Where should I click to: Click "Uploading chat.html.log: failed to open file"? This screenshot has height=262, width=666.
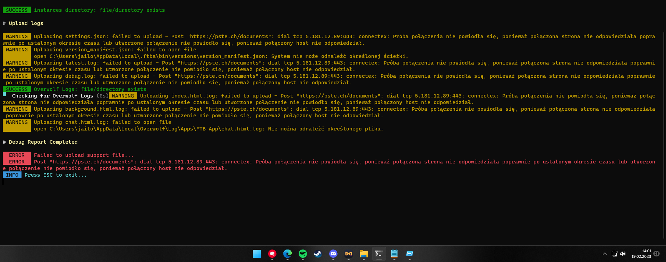102,122
